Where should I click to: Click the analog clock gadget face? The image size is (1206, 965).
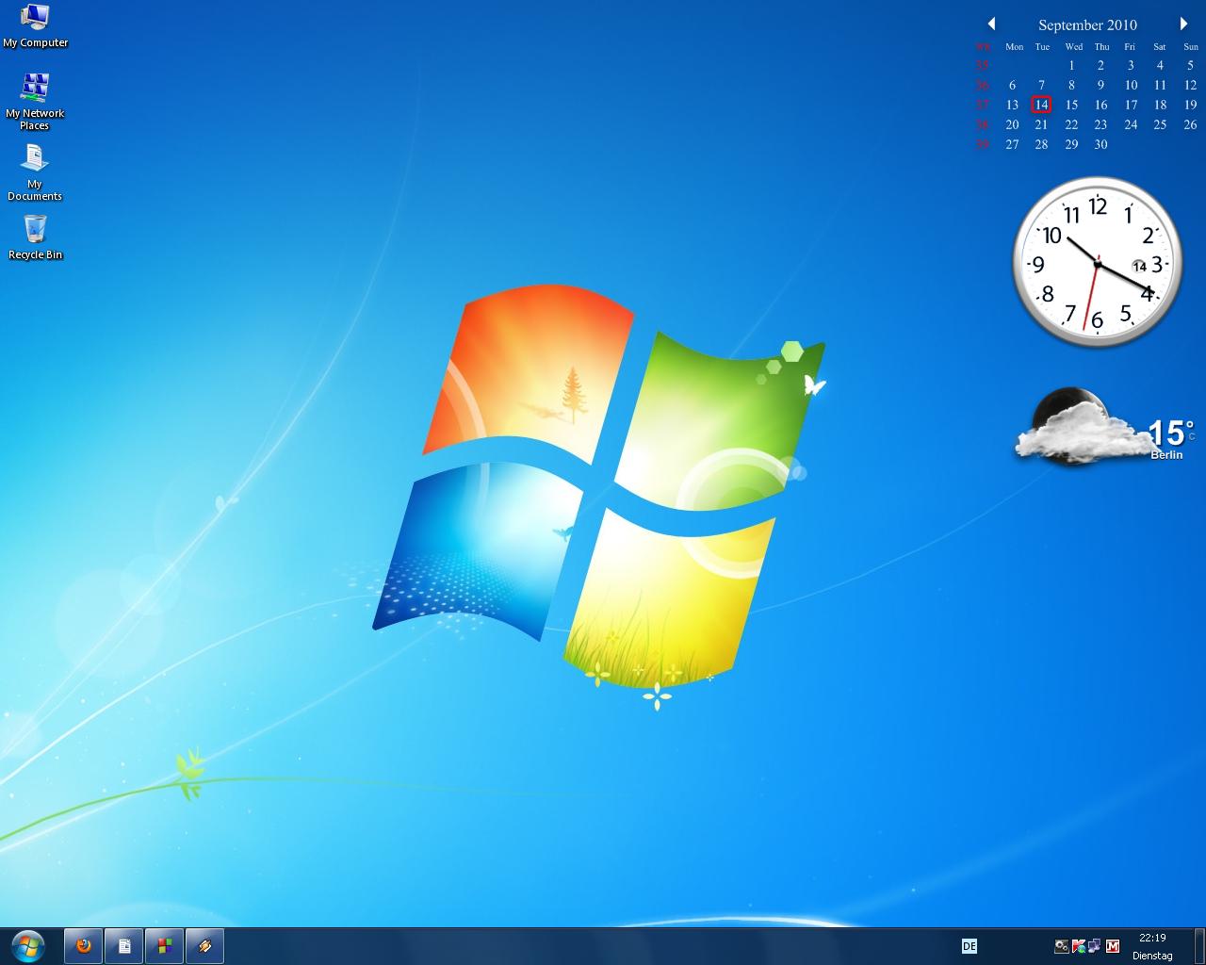[1097, 262]
